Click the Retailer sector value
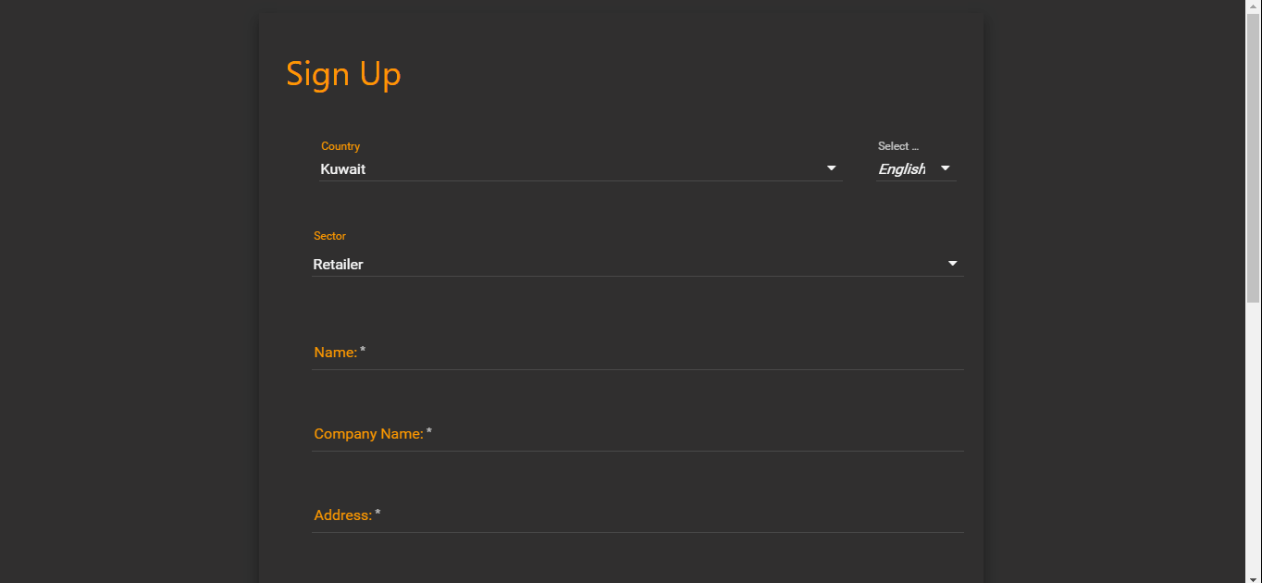1262x583 pixels. point(339,265)
